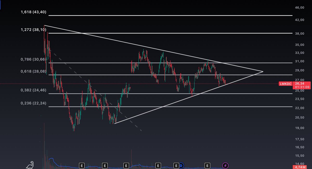Click the last earnings "E" marker
312x169 pixels.
pyautogui.click(x=207, y=165)
